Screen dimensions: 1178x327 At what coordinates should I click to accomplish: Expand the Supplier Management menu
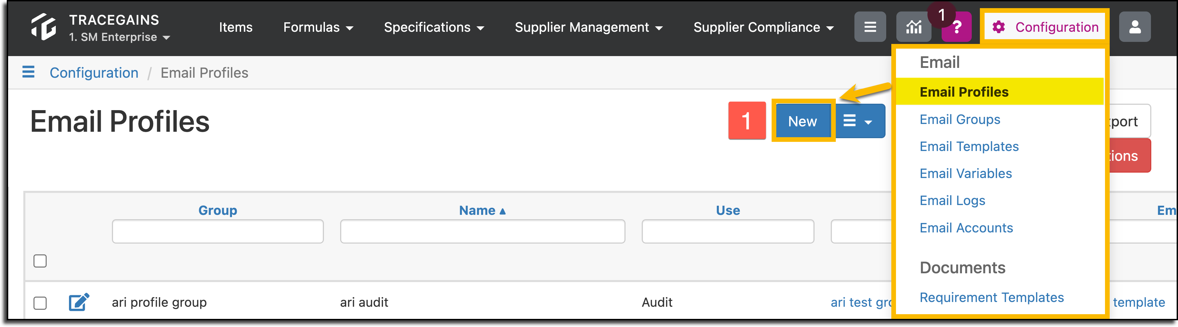tap(589, 27)
